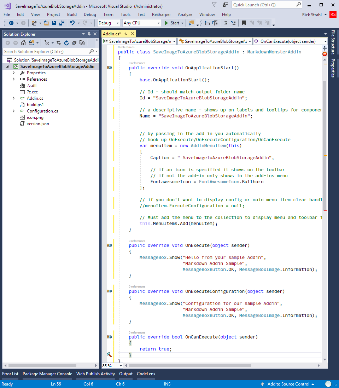The image size is (339, 388).
Task: Open the Tools menu
Action: (x=125, y=15)
